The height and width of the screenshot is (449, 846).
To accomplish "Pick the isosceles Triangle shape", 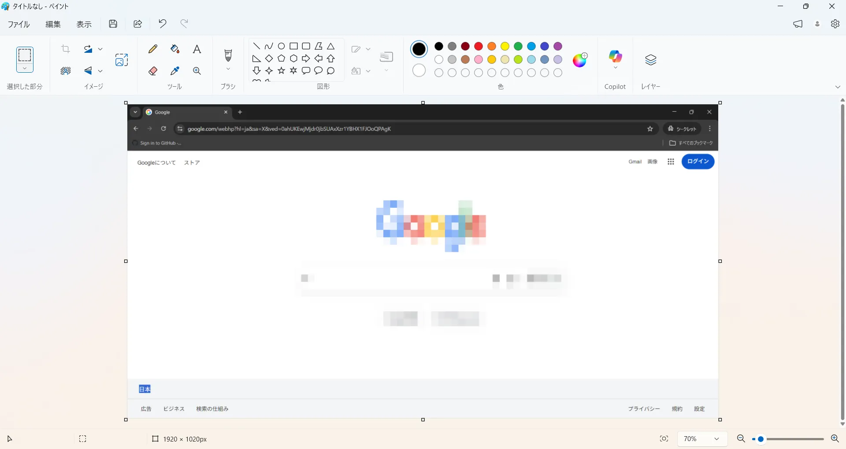I will coord(330,46).
